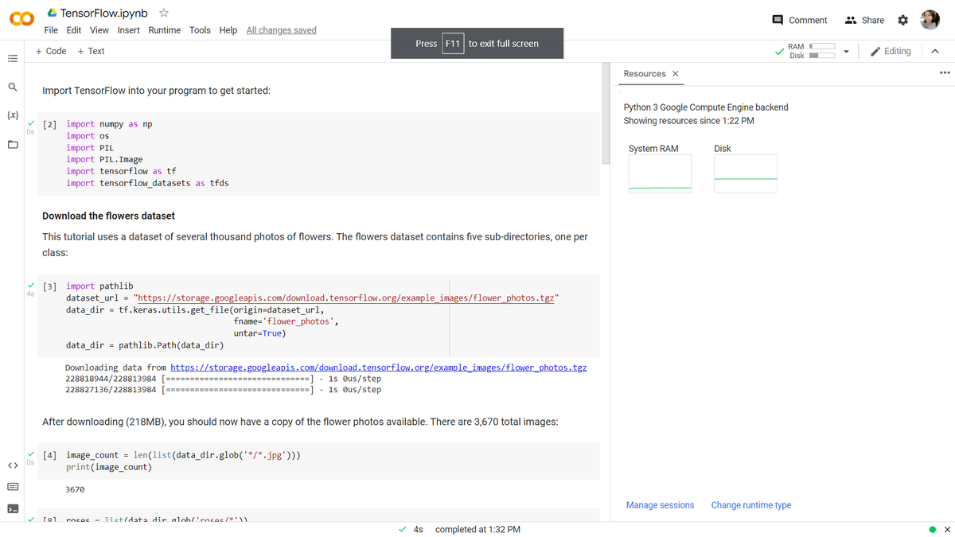This screenshot has height=537, width=955.
Task: Open the Colab home logo
Action: coord(21,19)
